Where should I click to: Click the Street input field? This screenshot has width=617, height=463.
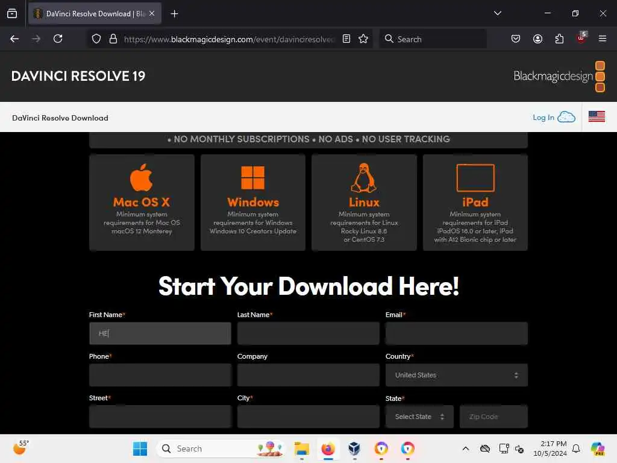pyautogui.click(x=160, y=417)
